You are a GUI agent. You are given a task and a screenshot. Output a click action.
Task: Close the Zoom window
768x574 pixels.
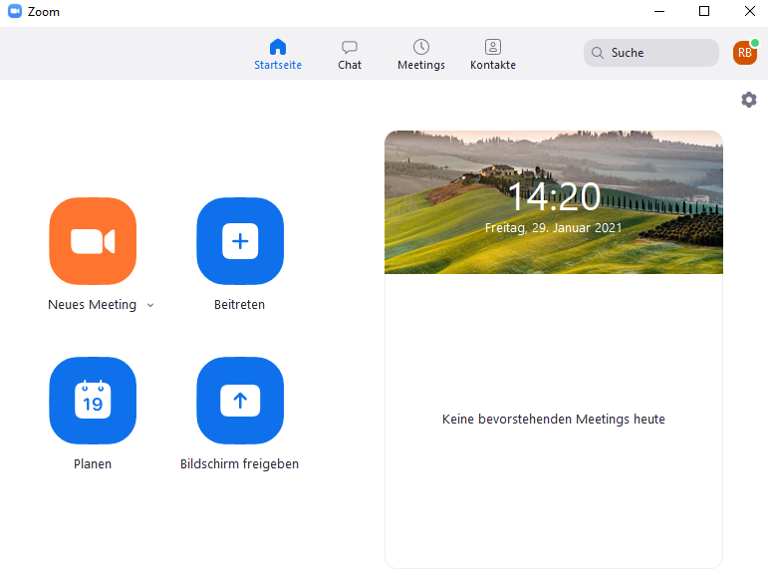coord(749,11)
